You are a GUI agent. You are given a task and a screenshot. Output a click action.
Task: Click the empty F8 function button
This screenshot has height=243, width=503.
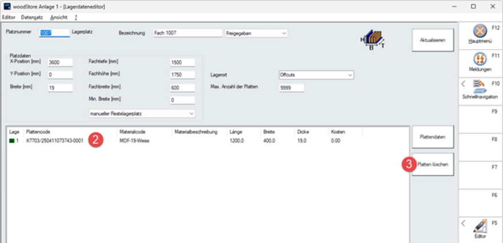click(x=480, y=147)
